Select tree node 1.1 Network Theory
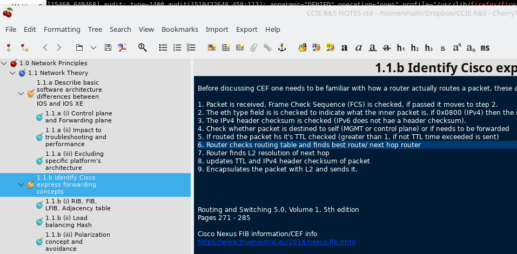 point(58,73)
